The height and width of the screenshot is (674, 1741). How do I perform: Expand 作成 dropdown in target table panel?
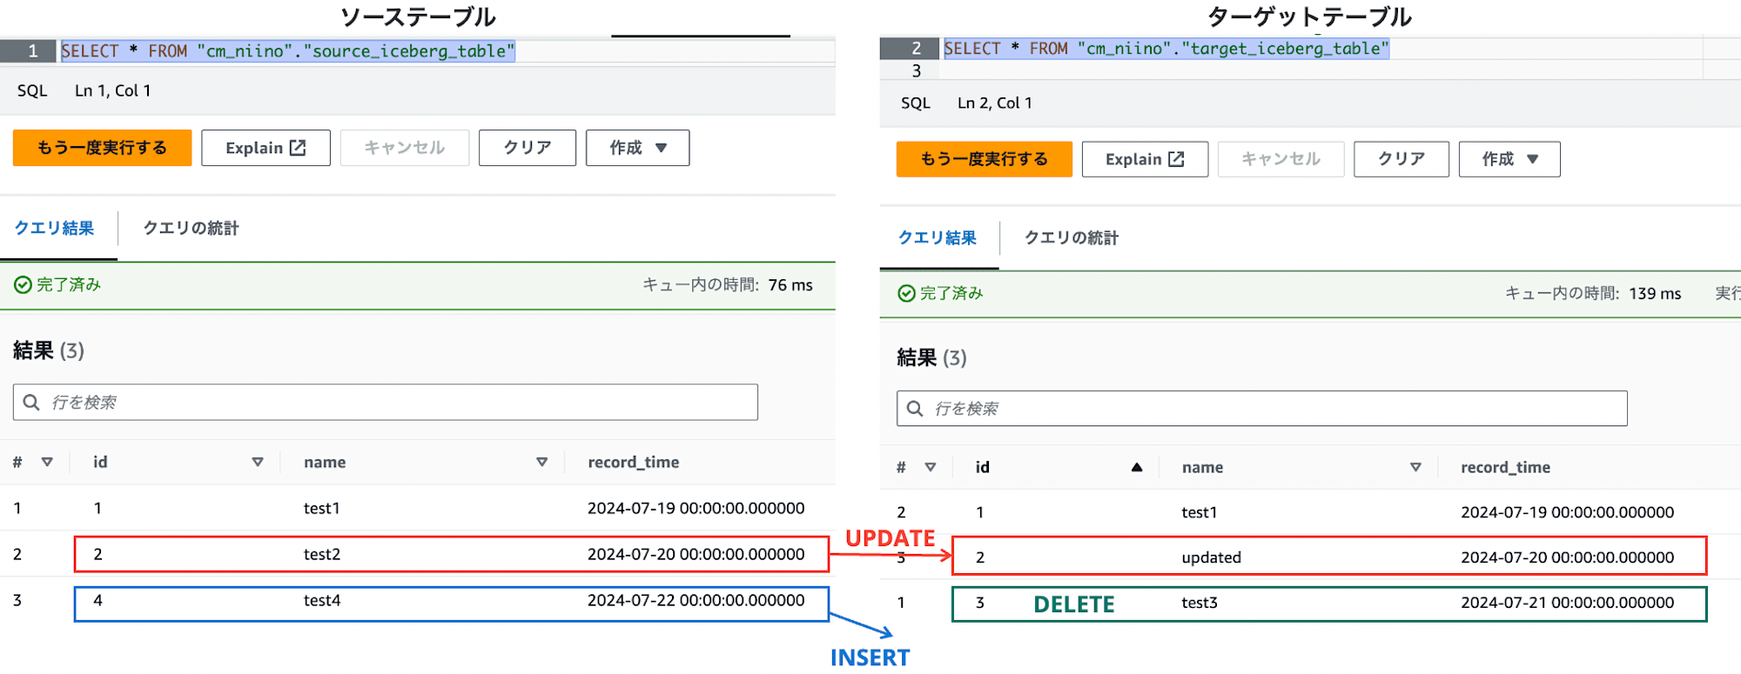coord(1509,159)
